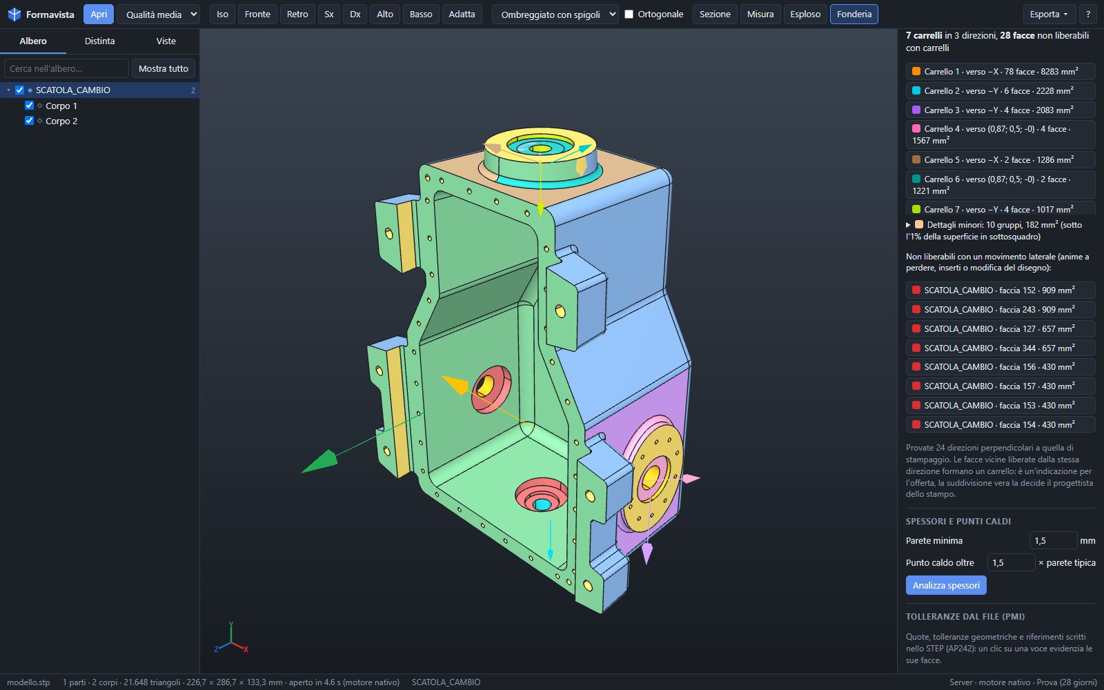The width and height of the screenshot is (1104, 690).
Task: Activate the Misura tool
Action: tap(760, 14)
